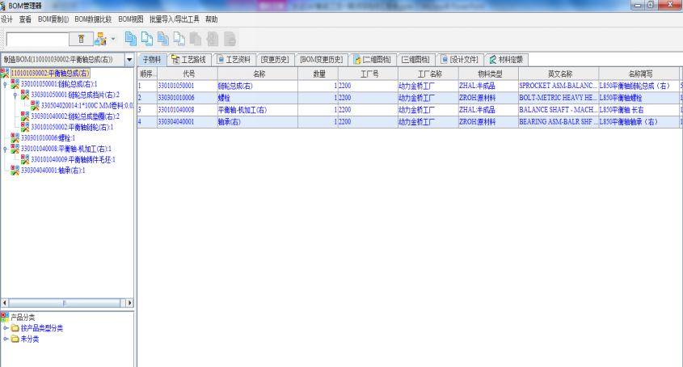Select tree item 330301040002:链轮总成垫圈(右):2

tap(75, 116)
